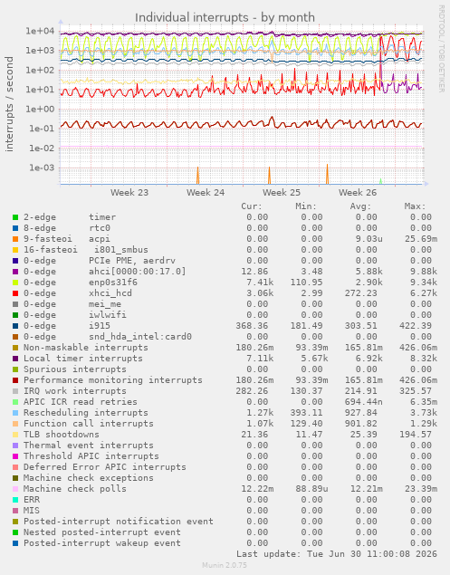
Task: Click the Avg: column header
Action: [360, 206]
